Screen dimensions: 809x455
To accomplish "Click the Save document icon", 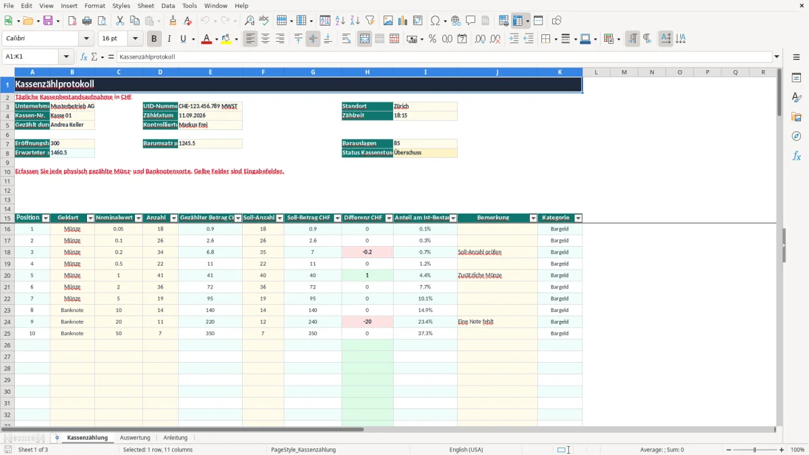I will coord(48,21).
